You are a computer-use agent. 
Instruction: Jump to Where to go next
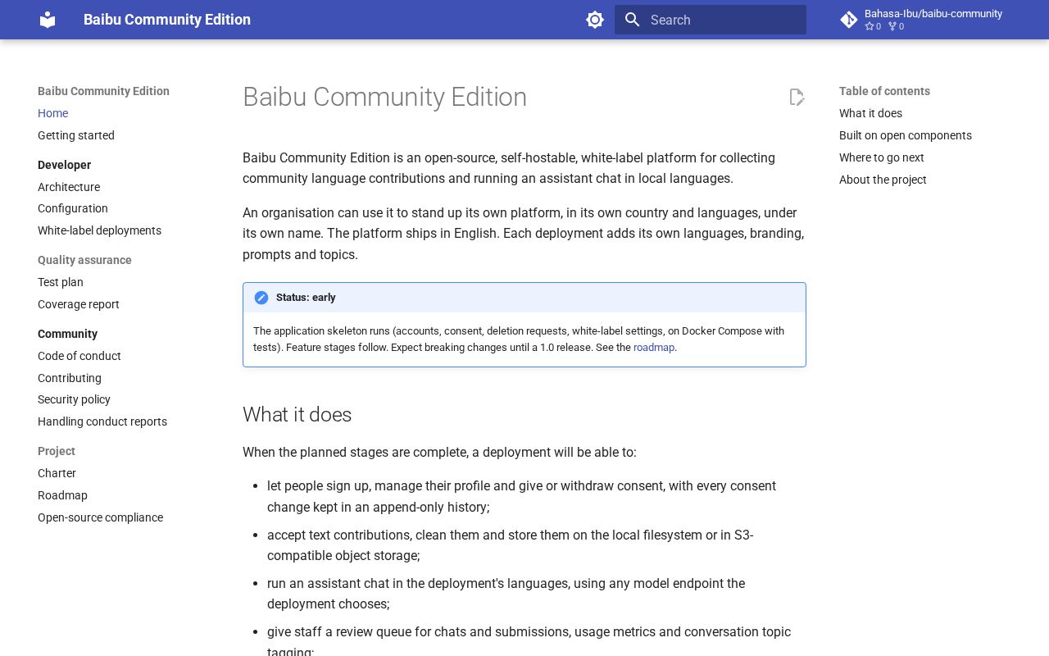click(x=882, y=157)
